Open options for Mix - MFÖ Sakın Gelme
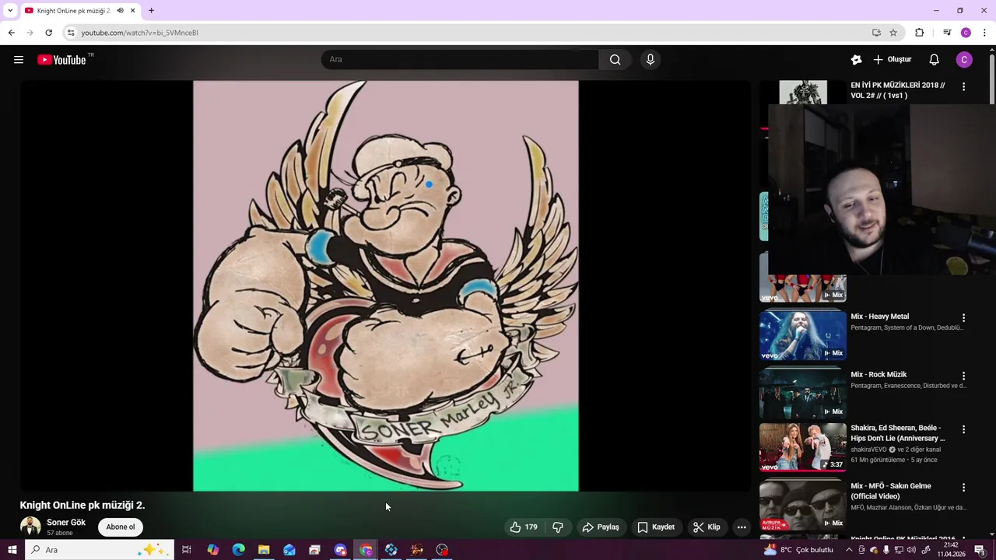 pyautogui.click(x=963, y=488)
